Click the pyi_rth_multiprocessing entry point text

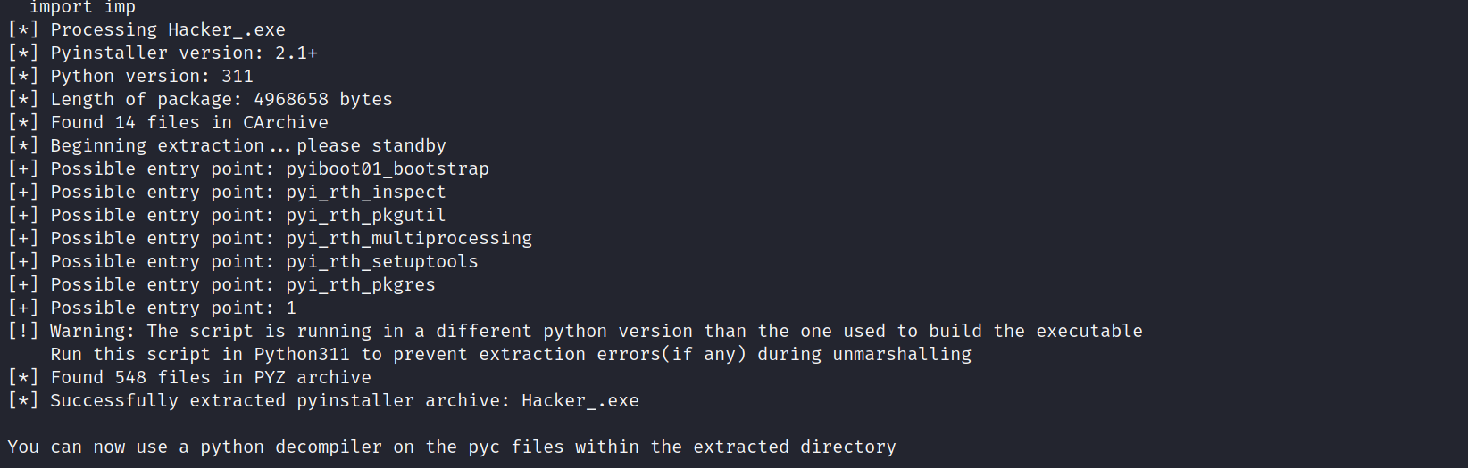coord(409,239)
